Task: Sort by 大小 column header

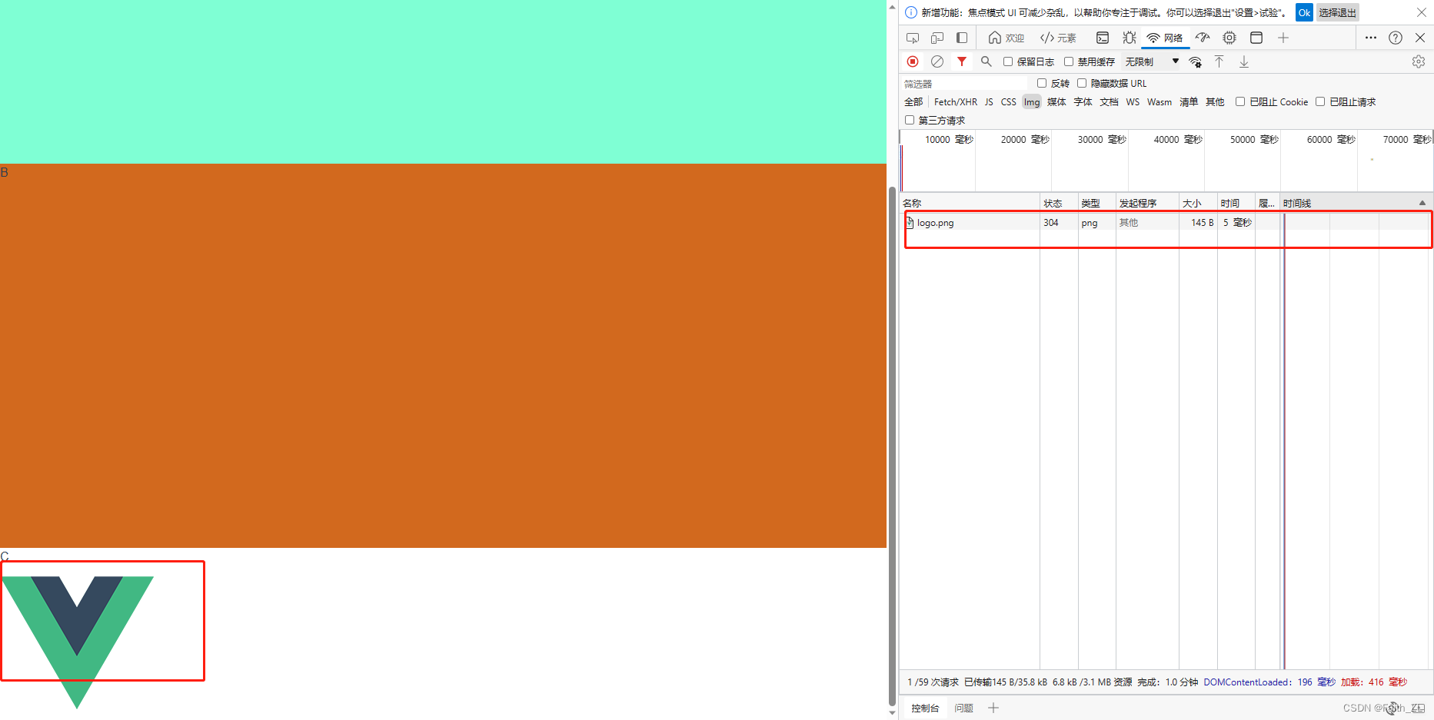Action: point(1198,203)
